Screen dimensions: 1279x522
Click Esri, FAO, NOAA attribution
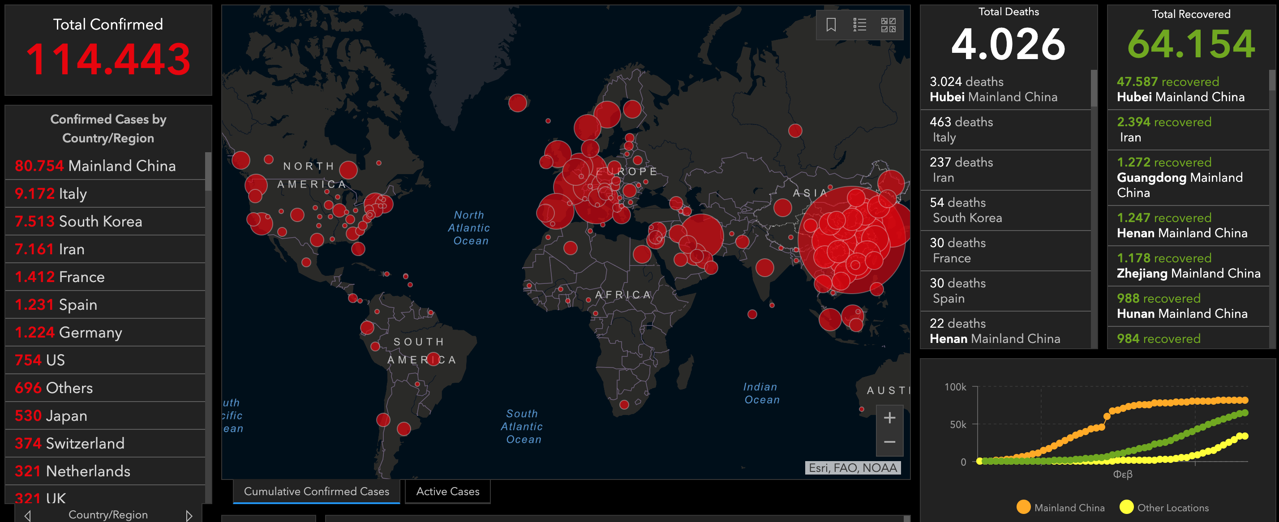(853, 468)
